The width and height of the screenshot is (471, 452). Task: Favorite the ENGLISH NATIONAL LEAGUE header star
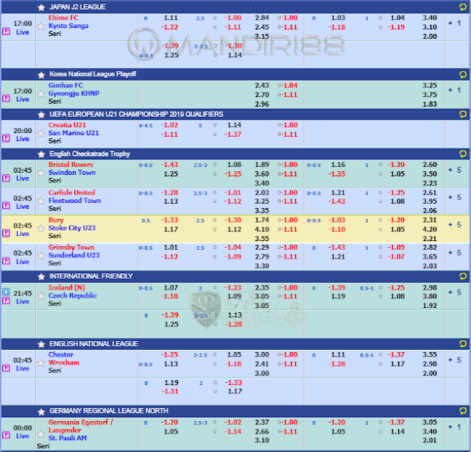coord(41,344)
